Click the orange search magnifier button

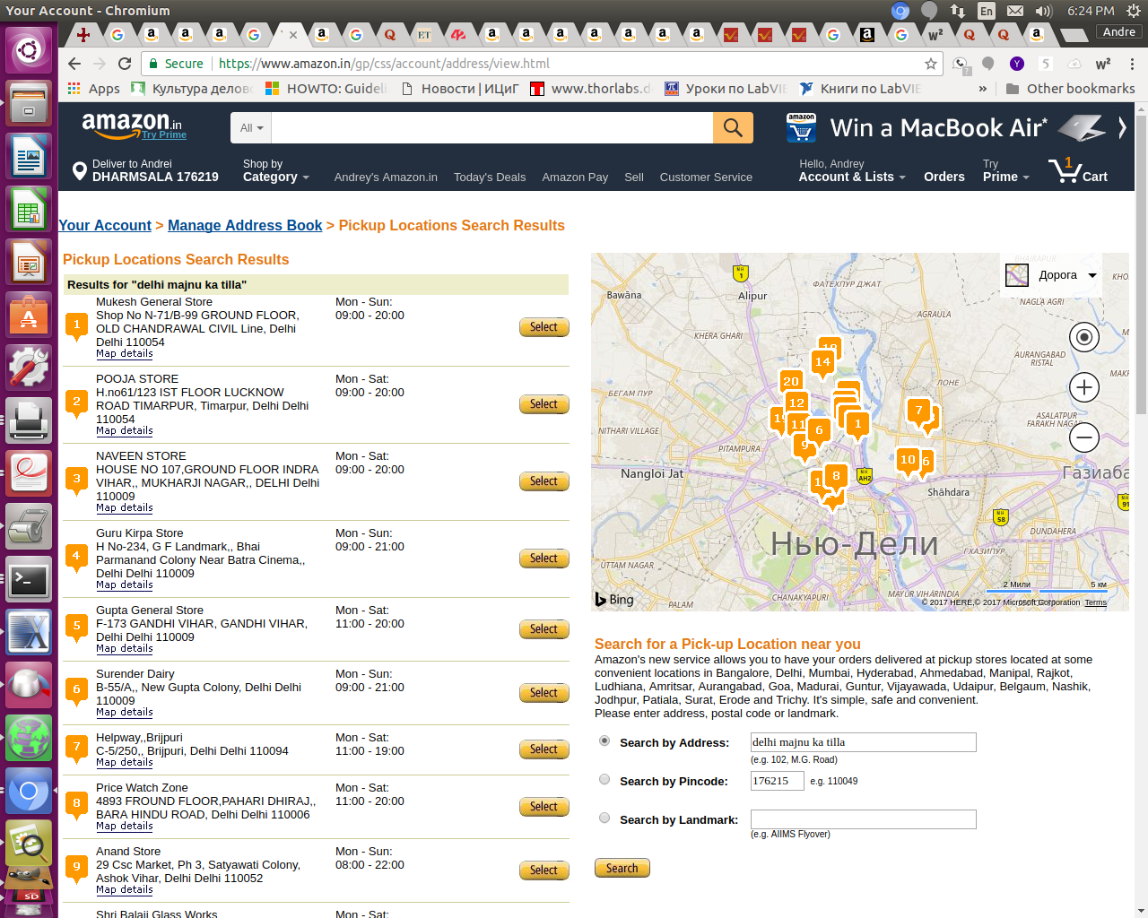tap(733, 128)
